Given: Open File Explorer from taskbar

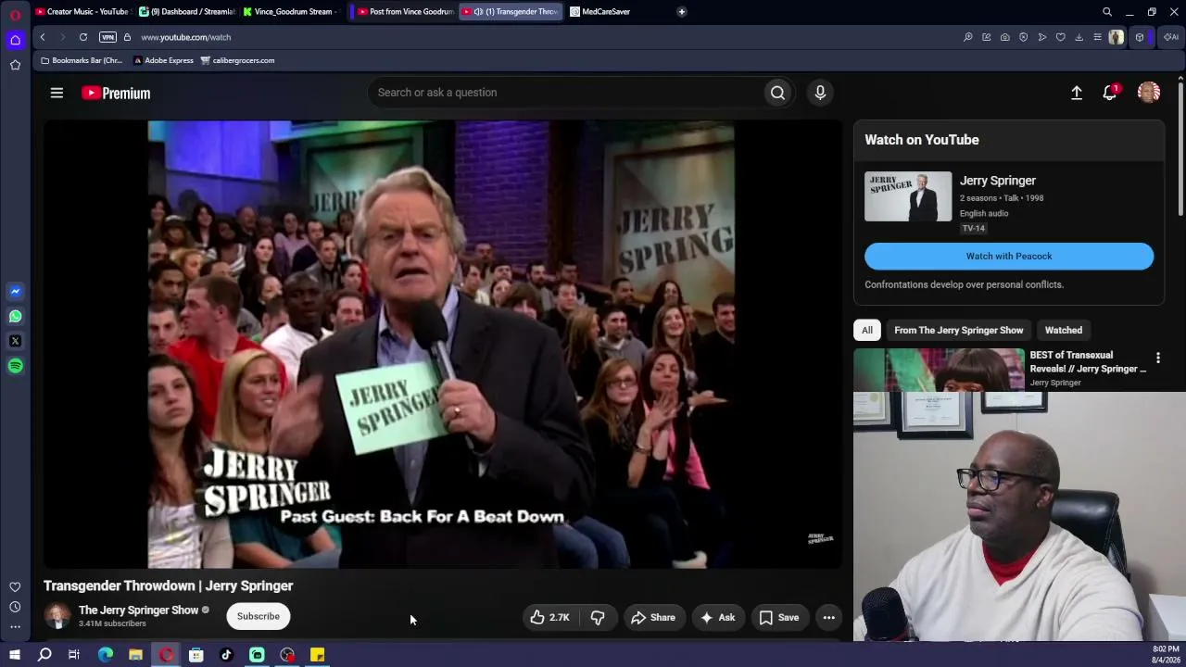Looking at the screenshot, I should point(135,655).
